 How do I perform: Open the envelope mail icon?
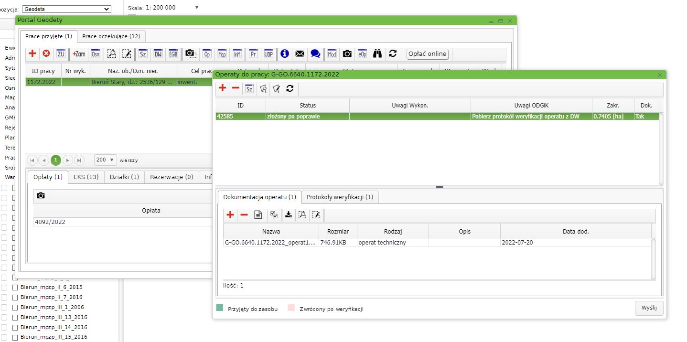coord(300,54)
